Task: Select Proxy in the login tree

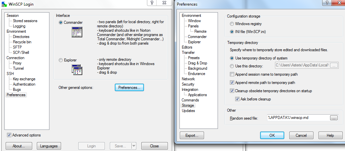Action: pos(17,63)
